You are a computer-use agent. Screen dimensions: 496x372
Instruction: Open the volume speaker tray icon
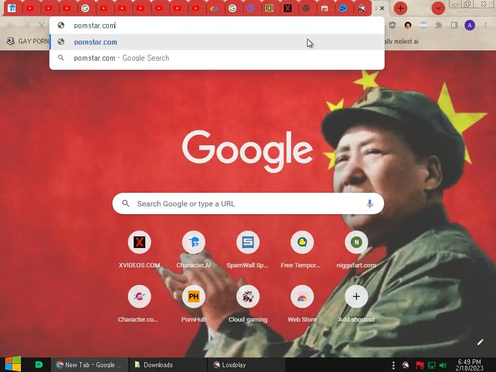(x=443, y=365)
